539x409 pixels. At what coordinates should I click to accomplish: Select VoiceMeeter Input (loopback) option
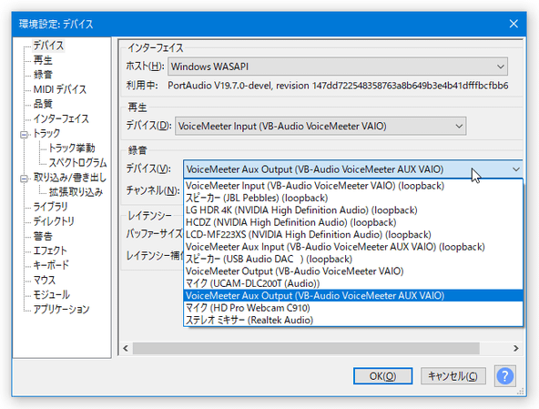point(353,186)
